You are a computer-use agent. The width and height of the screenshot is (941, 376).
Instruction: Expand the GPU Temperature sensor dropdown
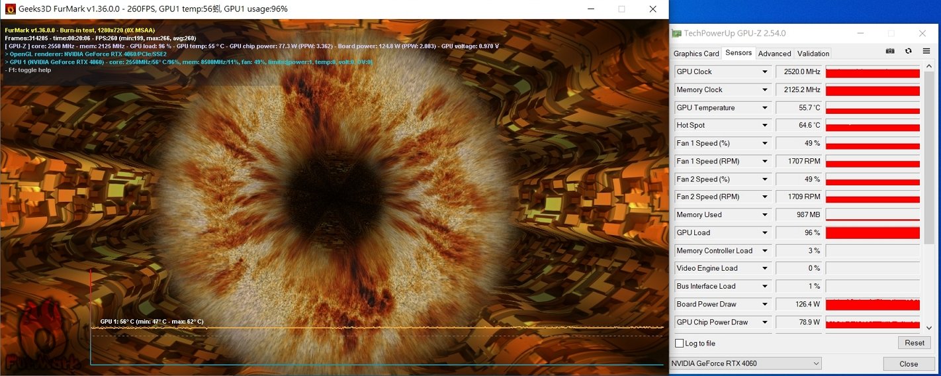coord(765,107)
